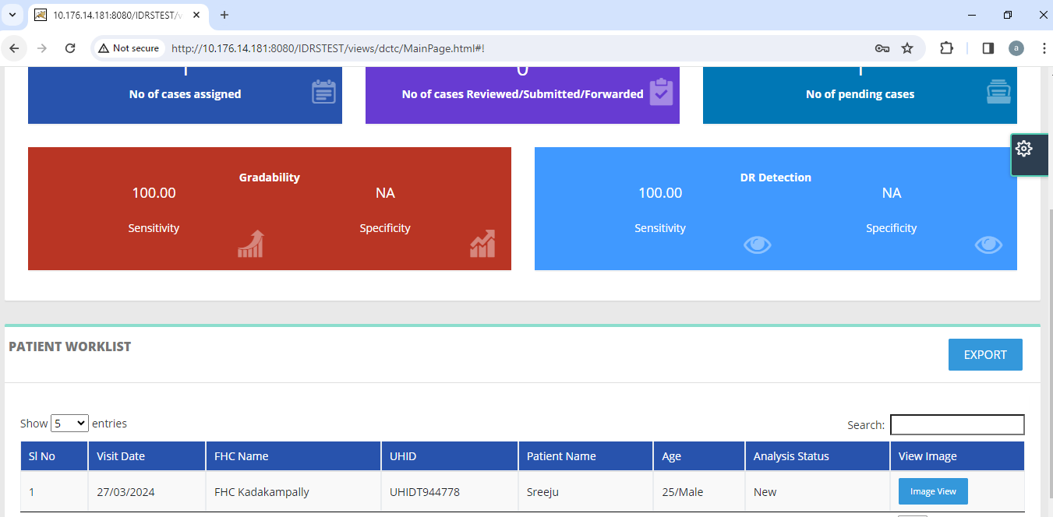Open the Chrome three-dot menu

pos(1044,48)
